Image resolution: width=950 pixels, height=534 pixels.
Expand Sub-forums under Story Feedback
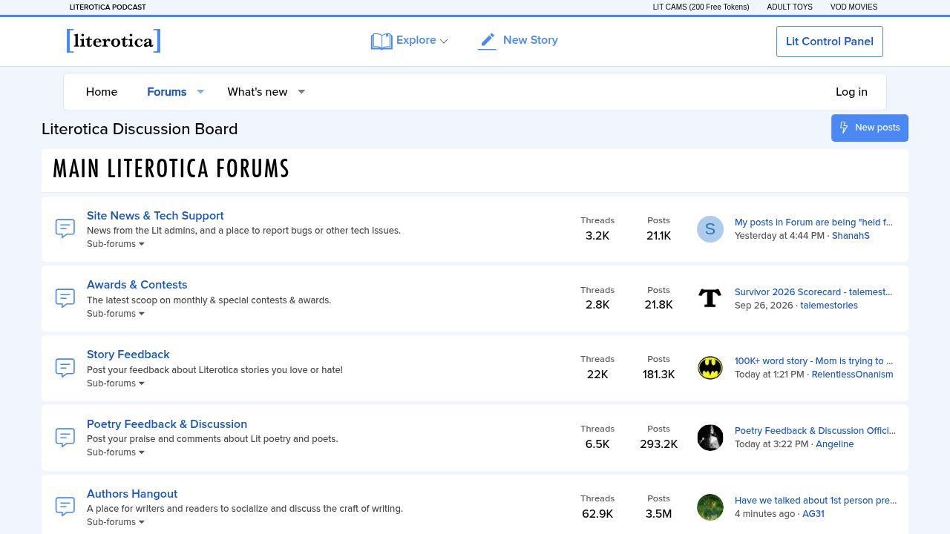click(116, 383)
